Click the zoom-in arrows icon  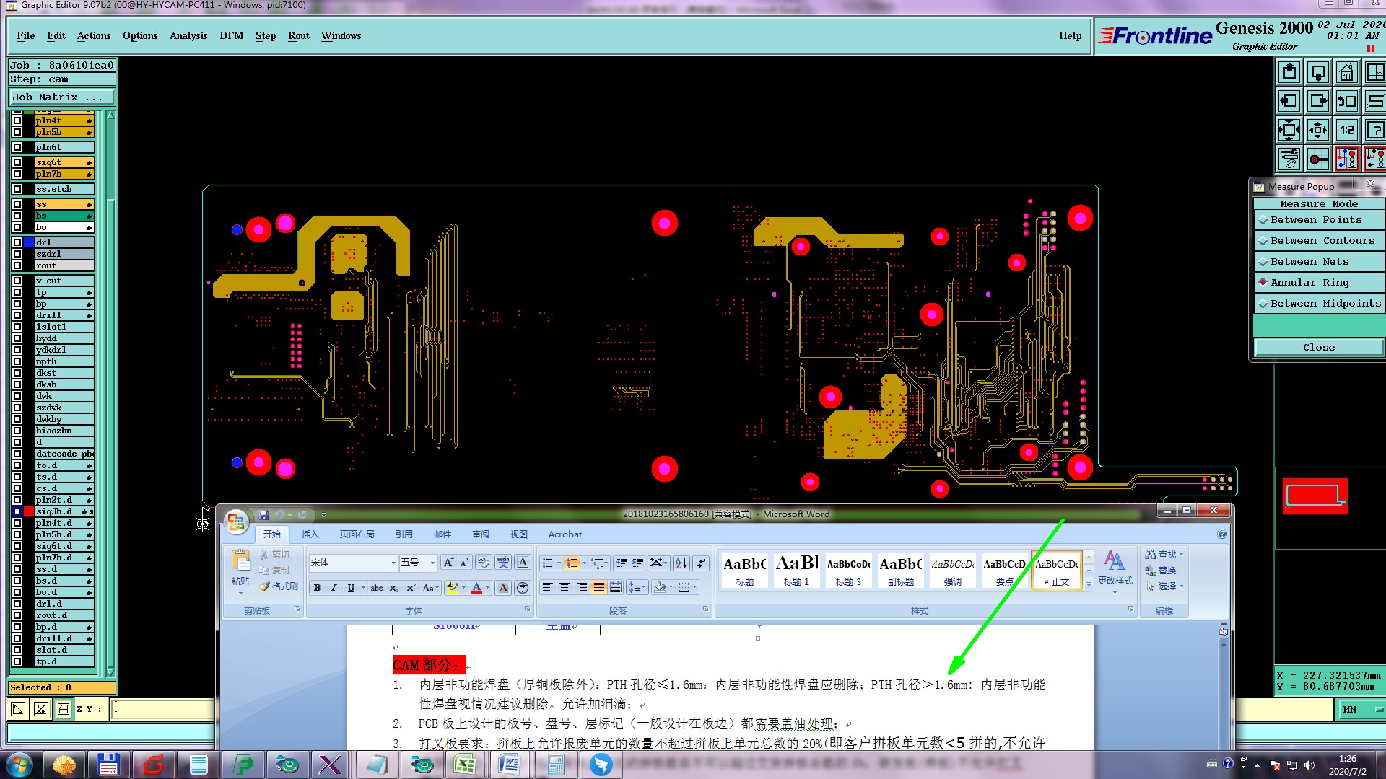coord(1289,131)
